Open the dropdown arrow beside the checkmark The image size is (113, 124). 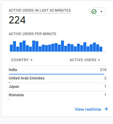coord(101,12)
